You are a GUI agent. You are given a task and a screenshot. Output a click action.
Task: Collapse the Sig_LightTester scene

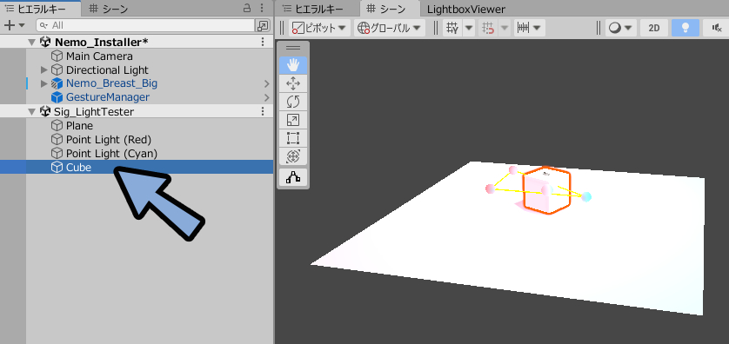(x=31, y=112)
